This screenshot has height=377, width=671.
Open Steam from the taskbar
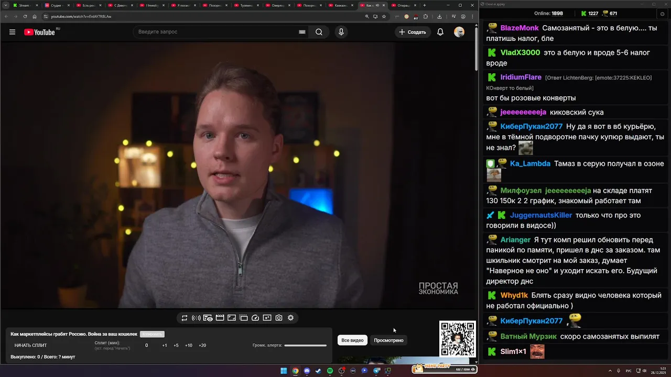[318, 371]
